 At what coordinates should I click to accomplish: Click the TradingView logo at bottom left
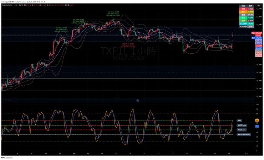coord(7,158)
